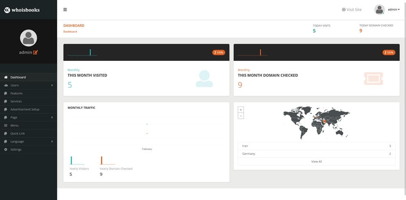
Task: Click the map zoom in plus button
Action: pos(241,110)
